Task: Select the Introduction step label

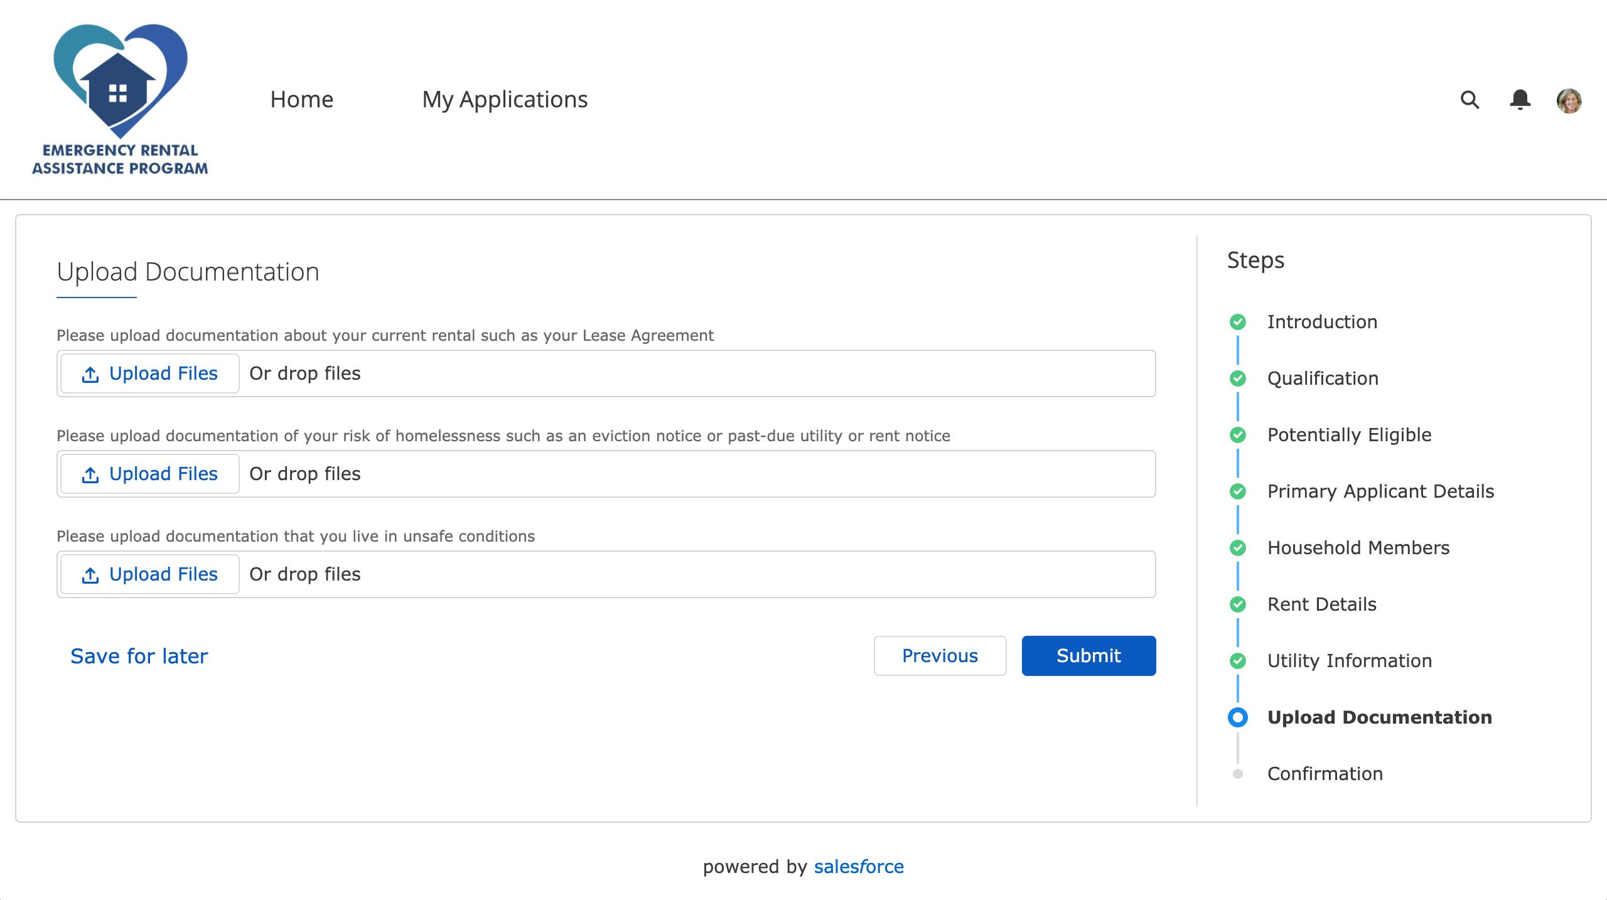Action: [x=1322, y=322]
